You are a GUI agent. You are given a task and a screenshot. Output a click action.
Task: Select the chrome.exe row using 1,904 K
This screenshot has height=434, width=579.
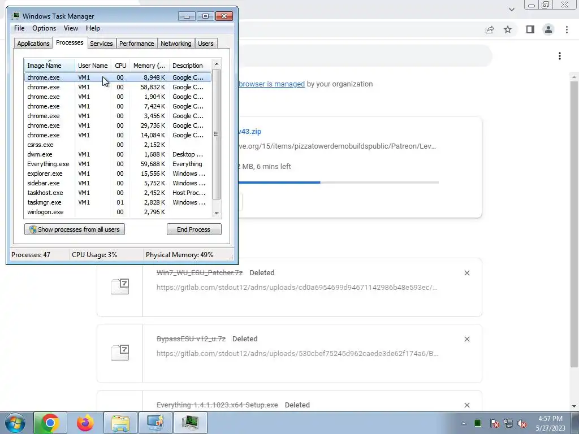pyautogui.click(x=118, y=97)
